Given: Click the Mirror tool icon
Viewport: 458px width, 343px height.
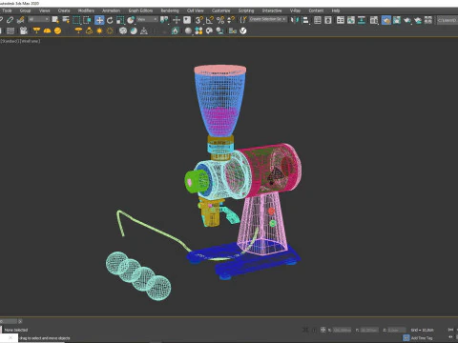Looking at the screenshot, I should point(295,20).
